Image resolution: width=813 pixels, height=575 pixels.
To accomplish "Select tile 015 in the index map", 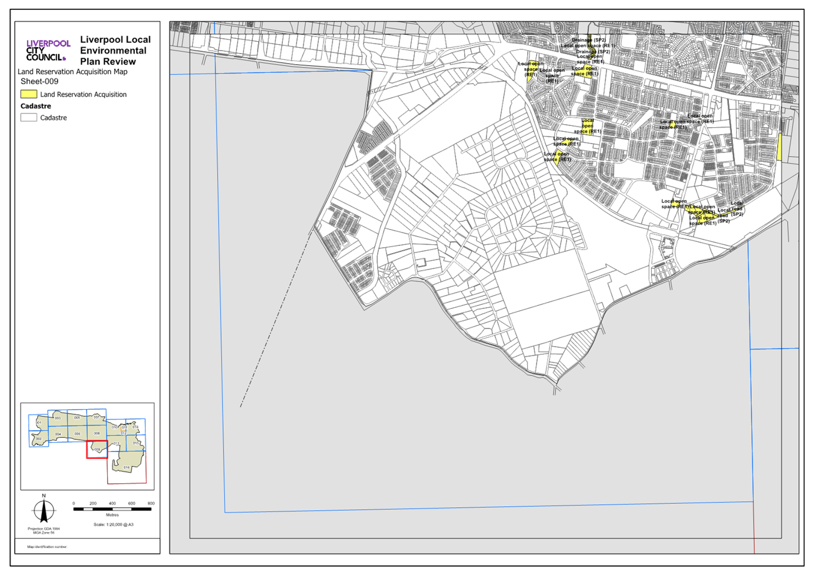I will [x=136, y=443].
